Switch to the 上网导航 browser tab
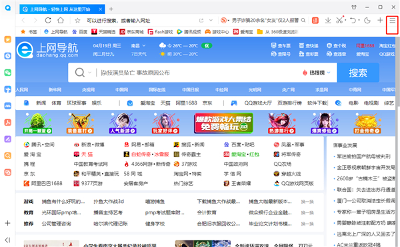The height and width of the screenshot is (247, 400). [62, 9]
